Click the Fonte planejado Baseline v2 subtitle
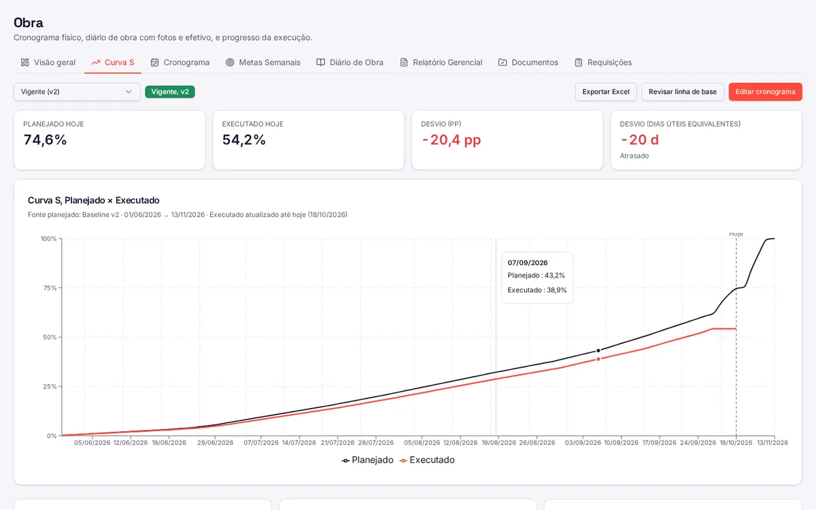 click(x=188, y=215)
